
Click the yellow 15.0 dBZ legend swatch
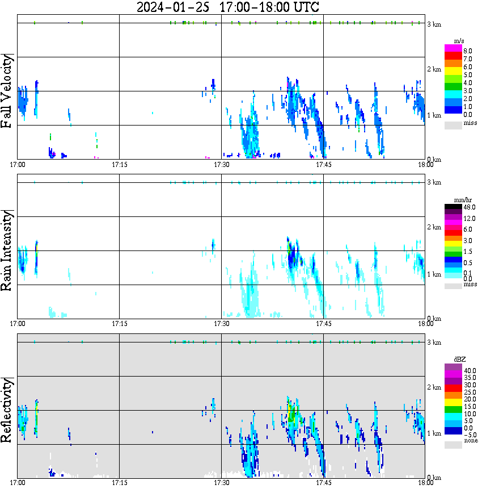pyautogui.click(x=453, y=403)
